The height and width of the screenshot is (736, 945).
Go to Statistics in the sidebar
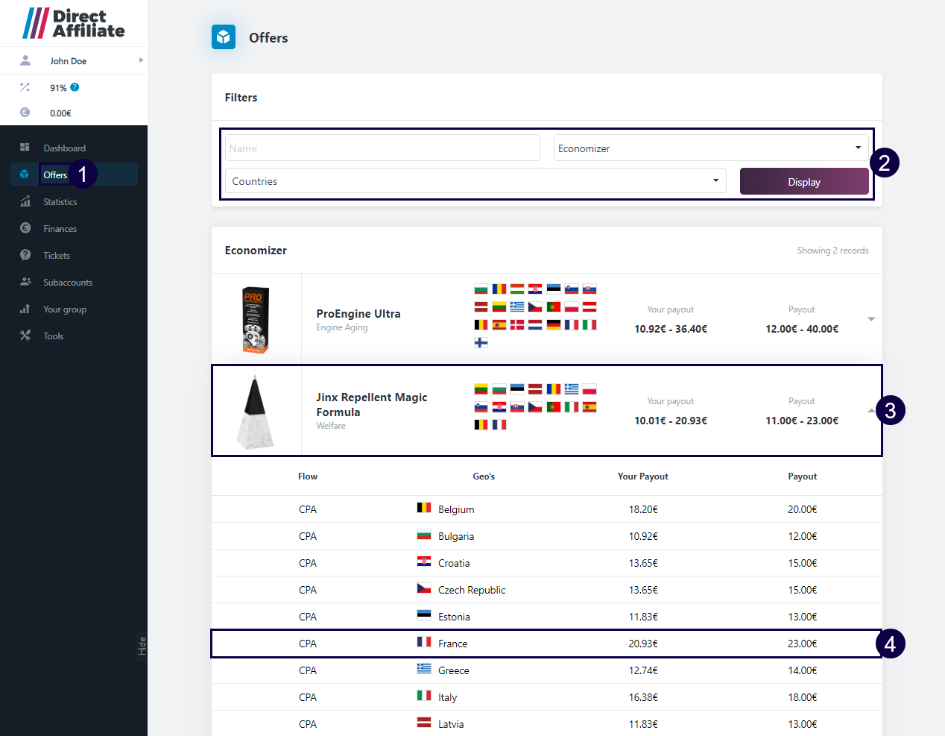click(60, 202)
